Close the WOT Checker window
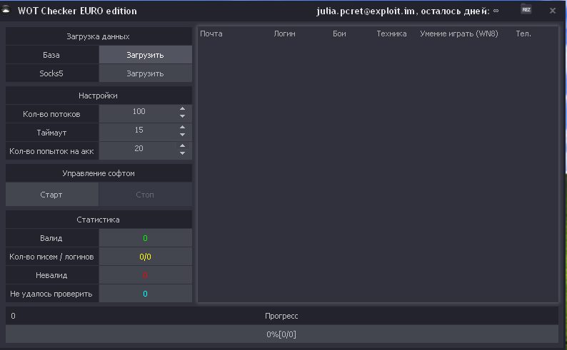 [x=553, y=11]
